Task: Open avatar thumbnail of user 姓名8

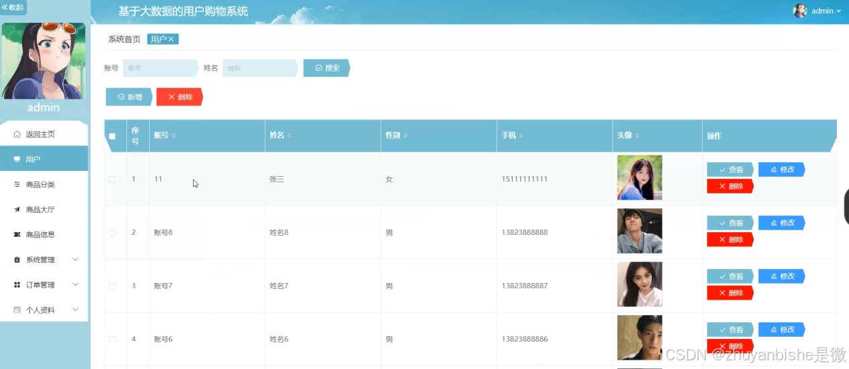Action: point(640,231)
